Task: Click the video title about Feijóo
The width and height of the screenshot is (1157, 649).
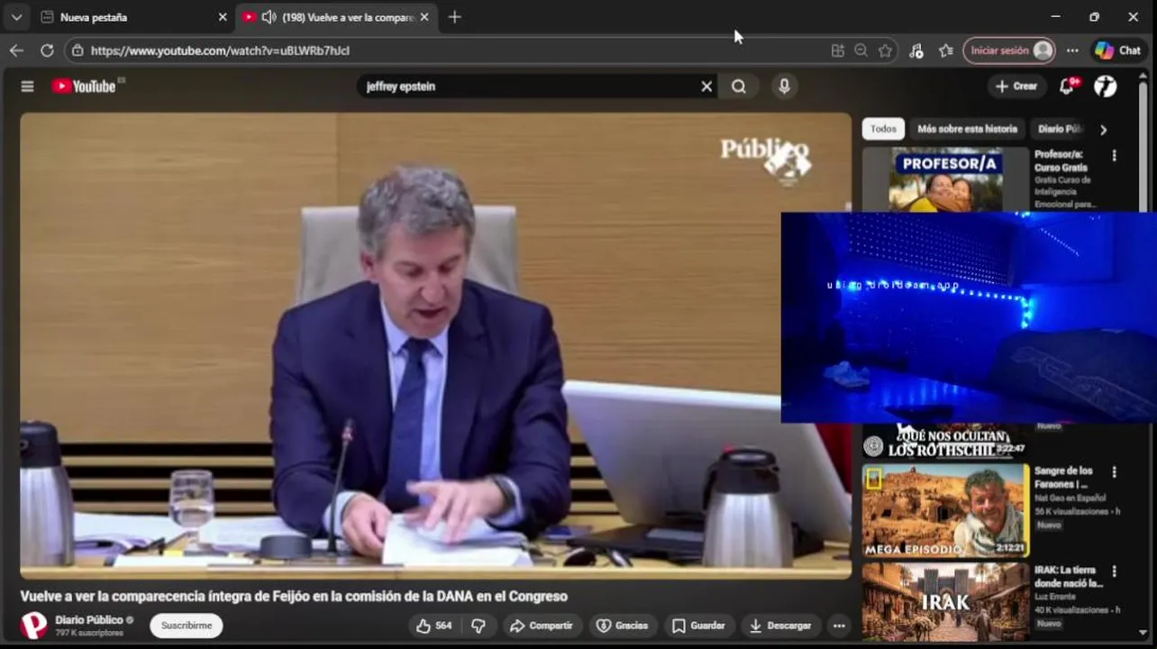Action: (x=294, y=597)
